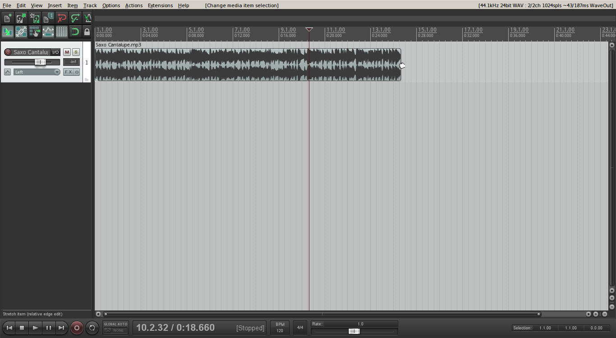Go to project start transport button
Screen dimensions: 616x338
tap(9, 328)
